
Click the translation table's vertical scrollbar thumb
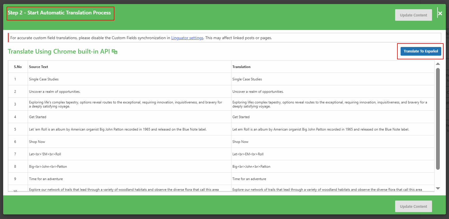coord(438,119)
